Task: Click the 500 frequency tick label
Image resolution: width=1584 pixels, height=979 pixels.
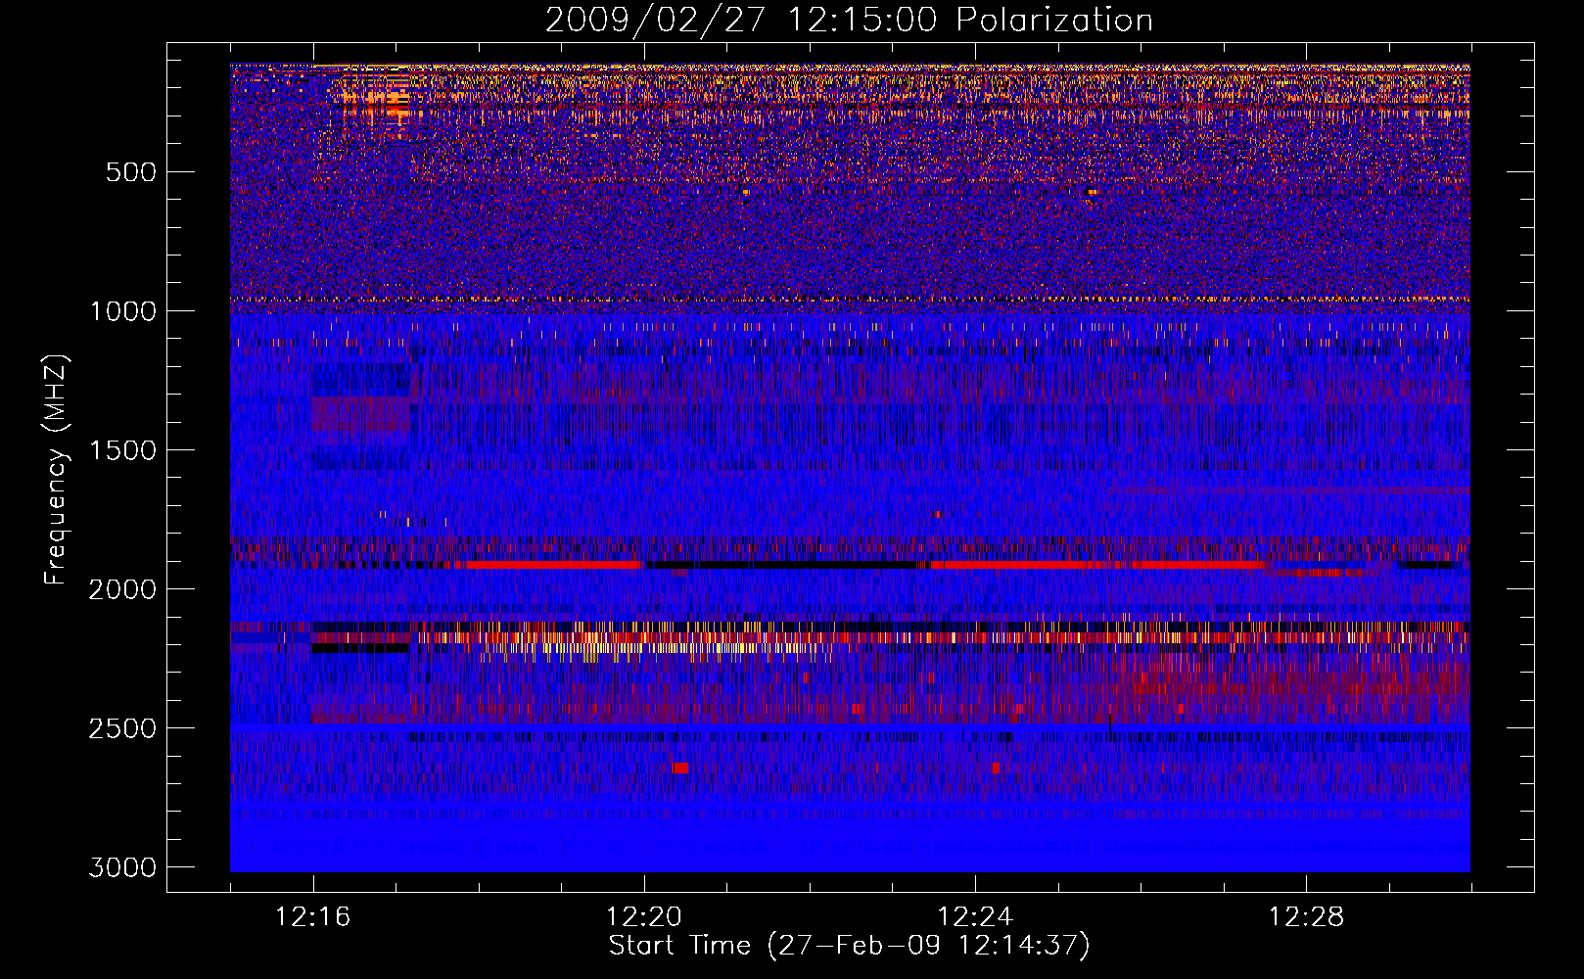Action: [x=130, y=172]
